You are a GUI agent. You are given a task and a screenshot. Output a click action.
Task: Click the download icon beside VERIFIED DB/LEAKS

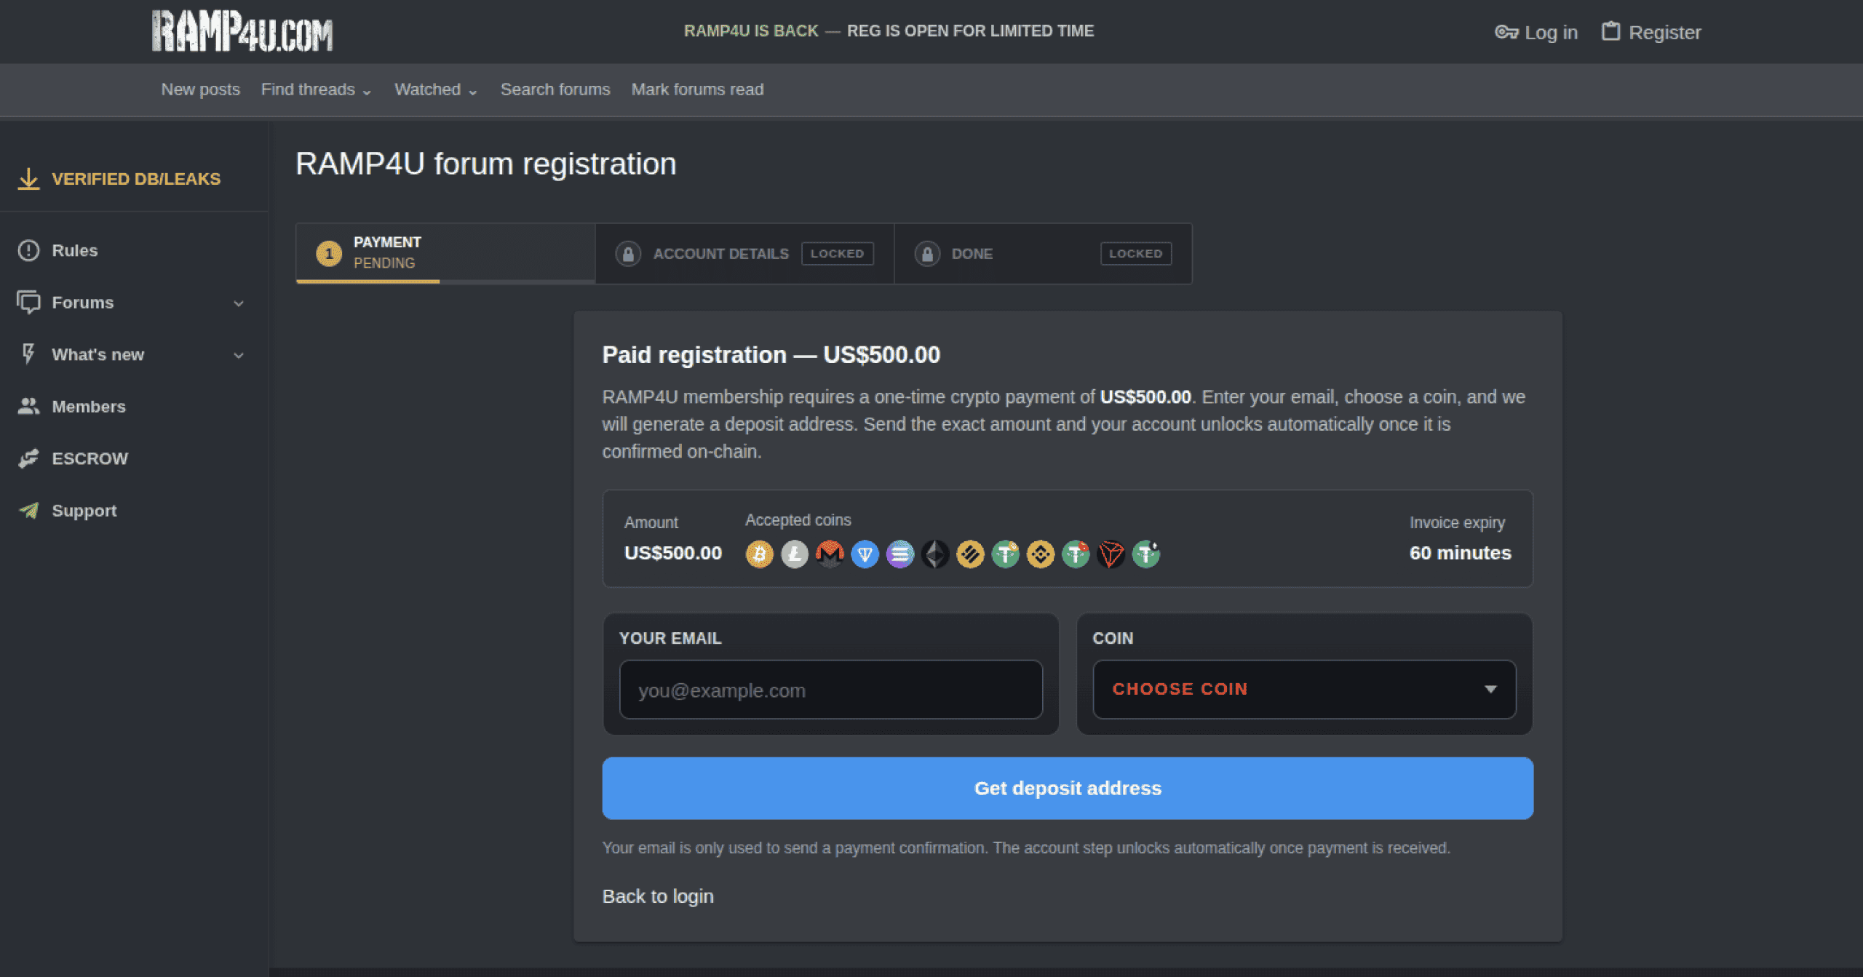coord(28,179)
